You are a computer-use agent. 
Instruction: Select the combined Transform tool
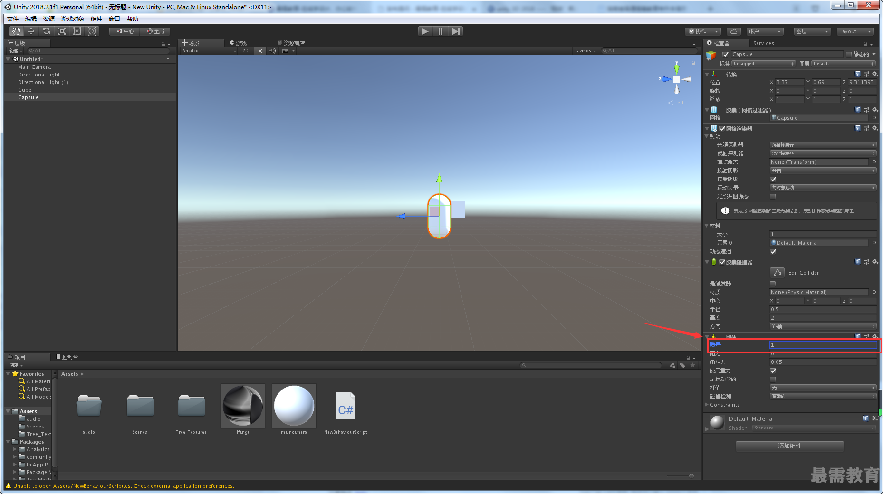pyautogui.click(x=92, y=31)
